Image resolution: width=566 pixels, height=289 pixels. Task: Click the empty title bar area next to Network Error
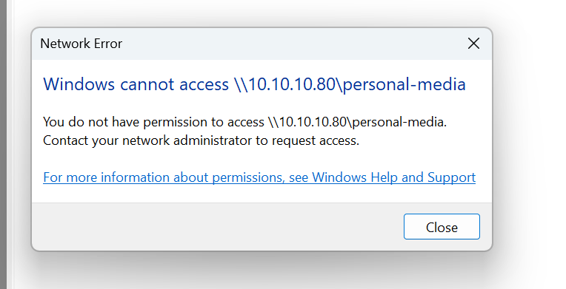(289, 44)
